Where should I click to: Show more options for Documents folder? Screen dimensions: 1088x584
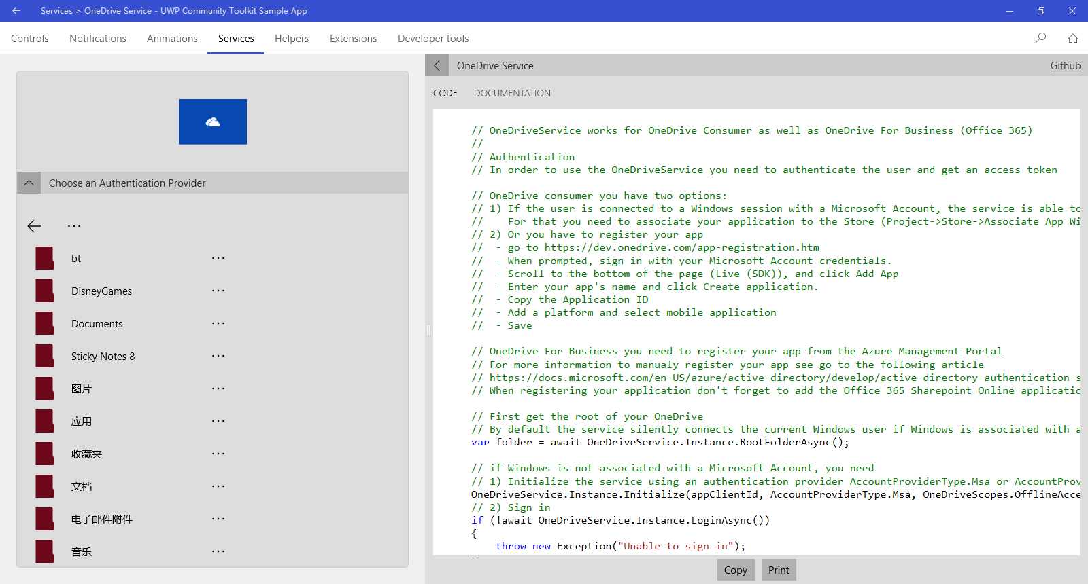[218, 323]
